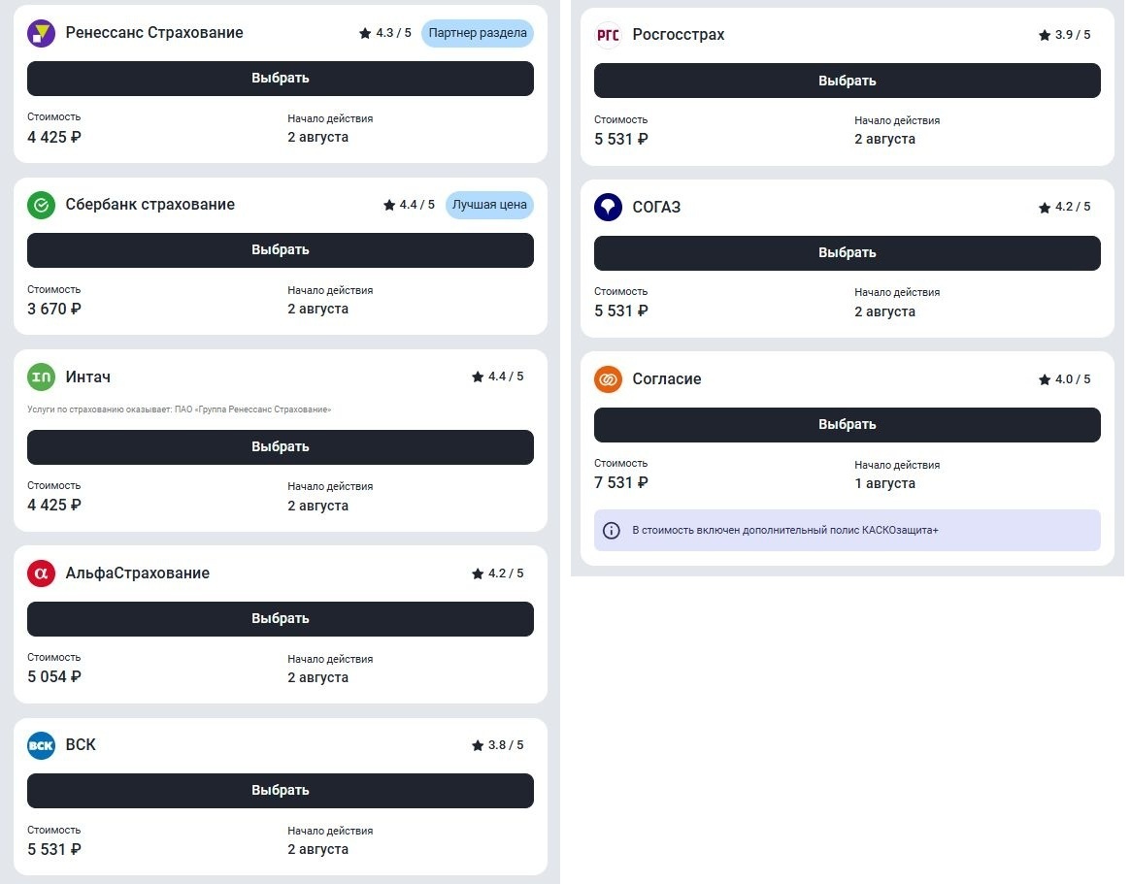Click the Интач logo icon

41,377
